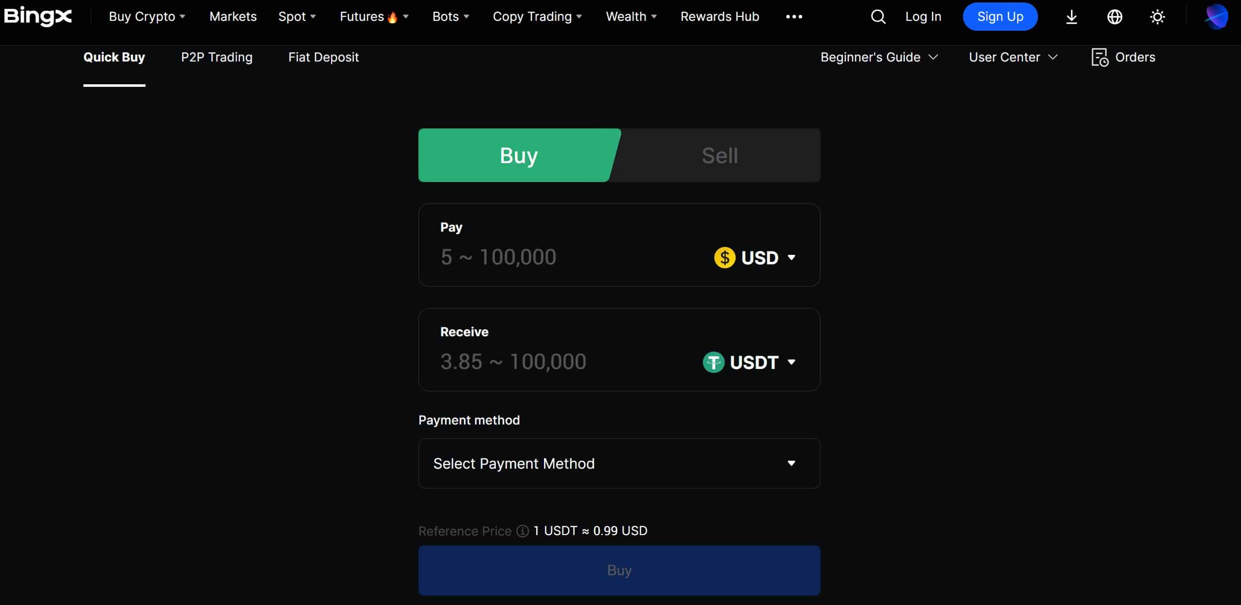This screenshot has width=1241, height=605.
Task: Click the BingX logo
Action: tap(38, 16)
